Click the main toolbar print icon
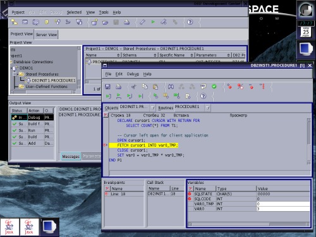316x237 pixels. click(x=126, y=22)
